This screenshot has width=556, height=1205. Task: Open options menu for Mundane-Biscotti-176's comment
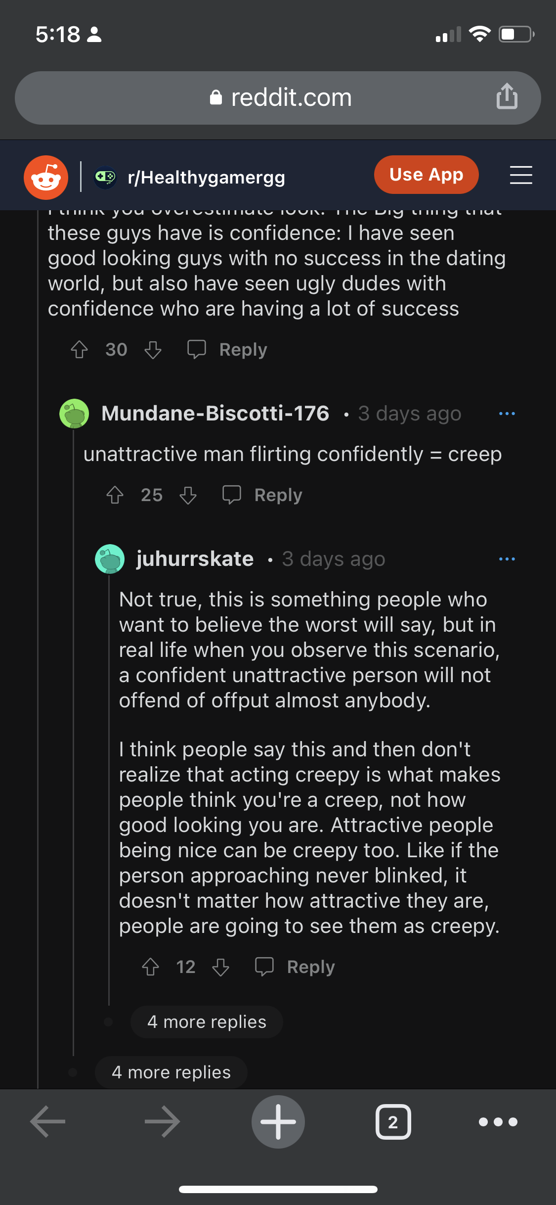(507, 414)
